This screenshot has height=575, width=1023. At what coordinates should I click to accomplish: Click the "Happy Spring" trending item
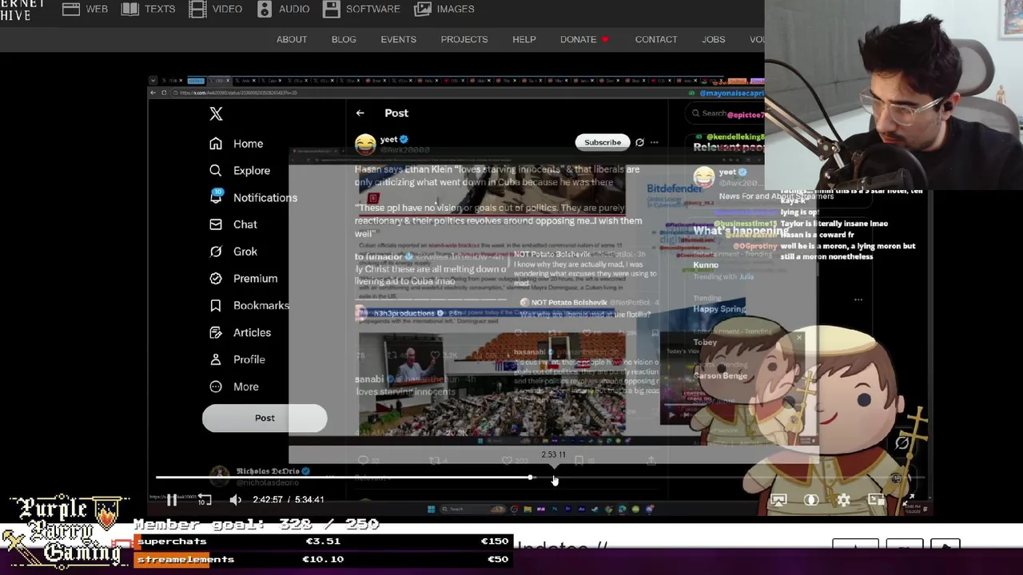tap(719, 309)
